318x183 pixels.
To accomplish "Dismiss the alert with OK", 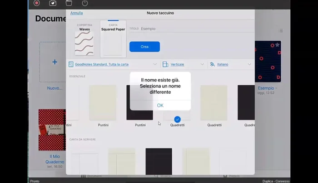I will click(160, 106).
